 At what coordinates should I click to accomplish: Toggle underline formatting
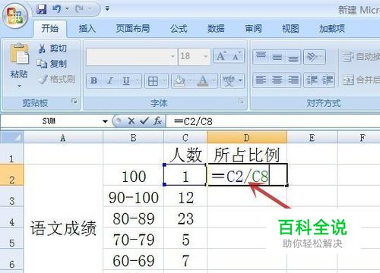click(126, 81)
